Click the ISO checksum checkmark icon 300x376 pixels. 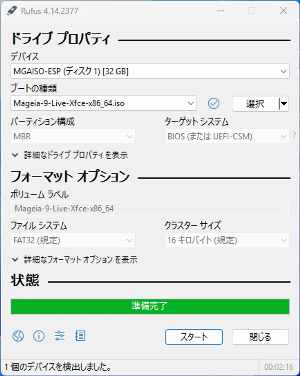coord(214,103)
